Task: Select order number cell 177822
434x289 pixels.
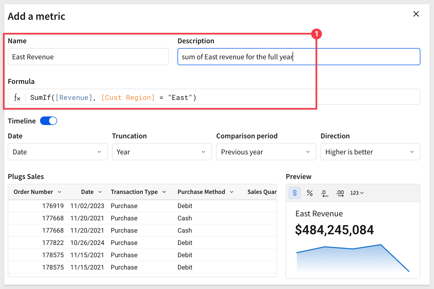Action: tap(53, 243)
